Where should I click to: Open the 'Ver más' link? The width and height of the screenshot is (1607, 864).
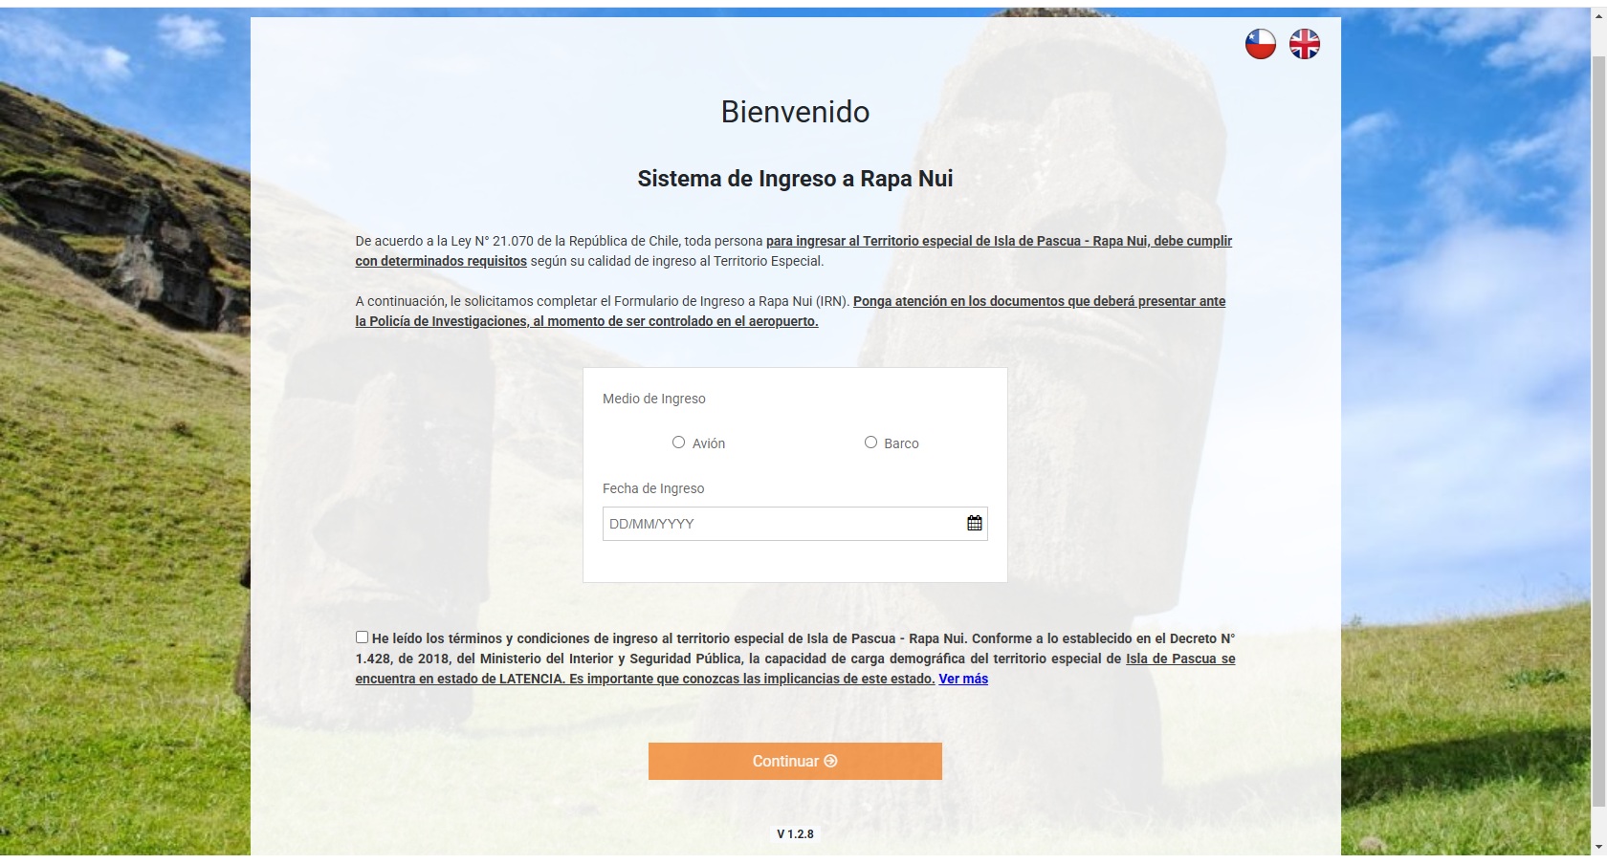[963, 680]
